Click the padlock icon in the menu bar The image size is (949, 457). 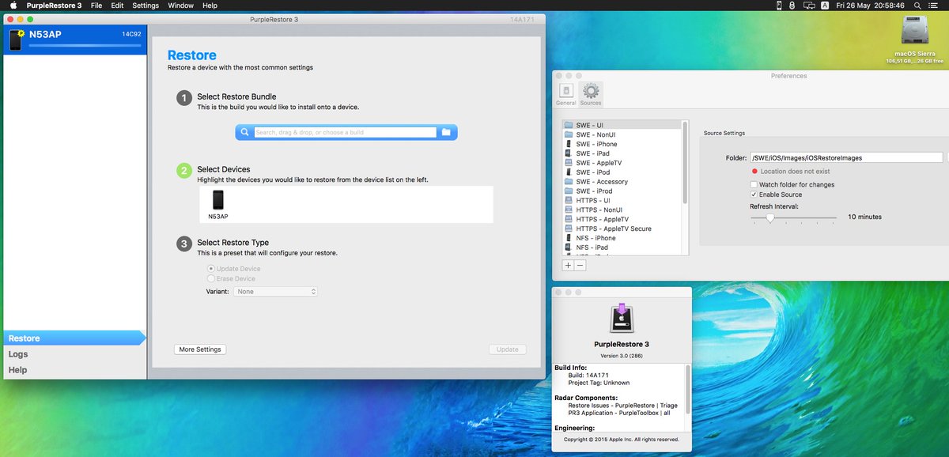(x=792, y=6)
